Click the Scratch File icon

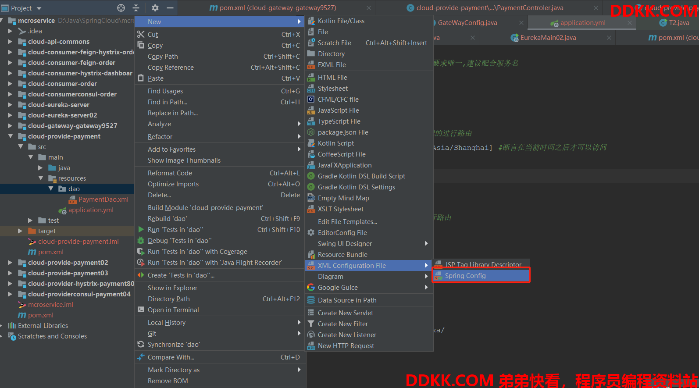click(x=311, y=43)
